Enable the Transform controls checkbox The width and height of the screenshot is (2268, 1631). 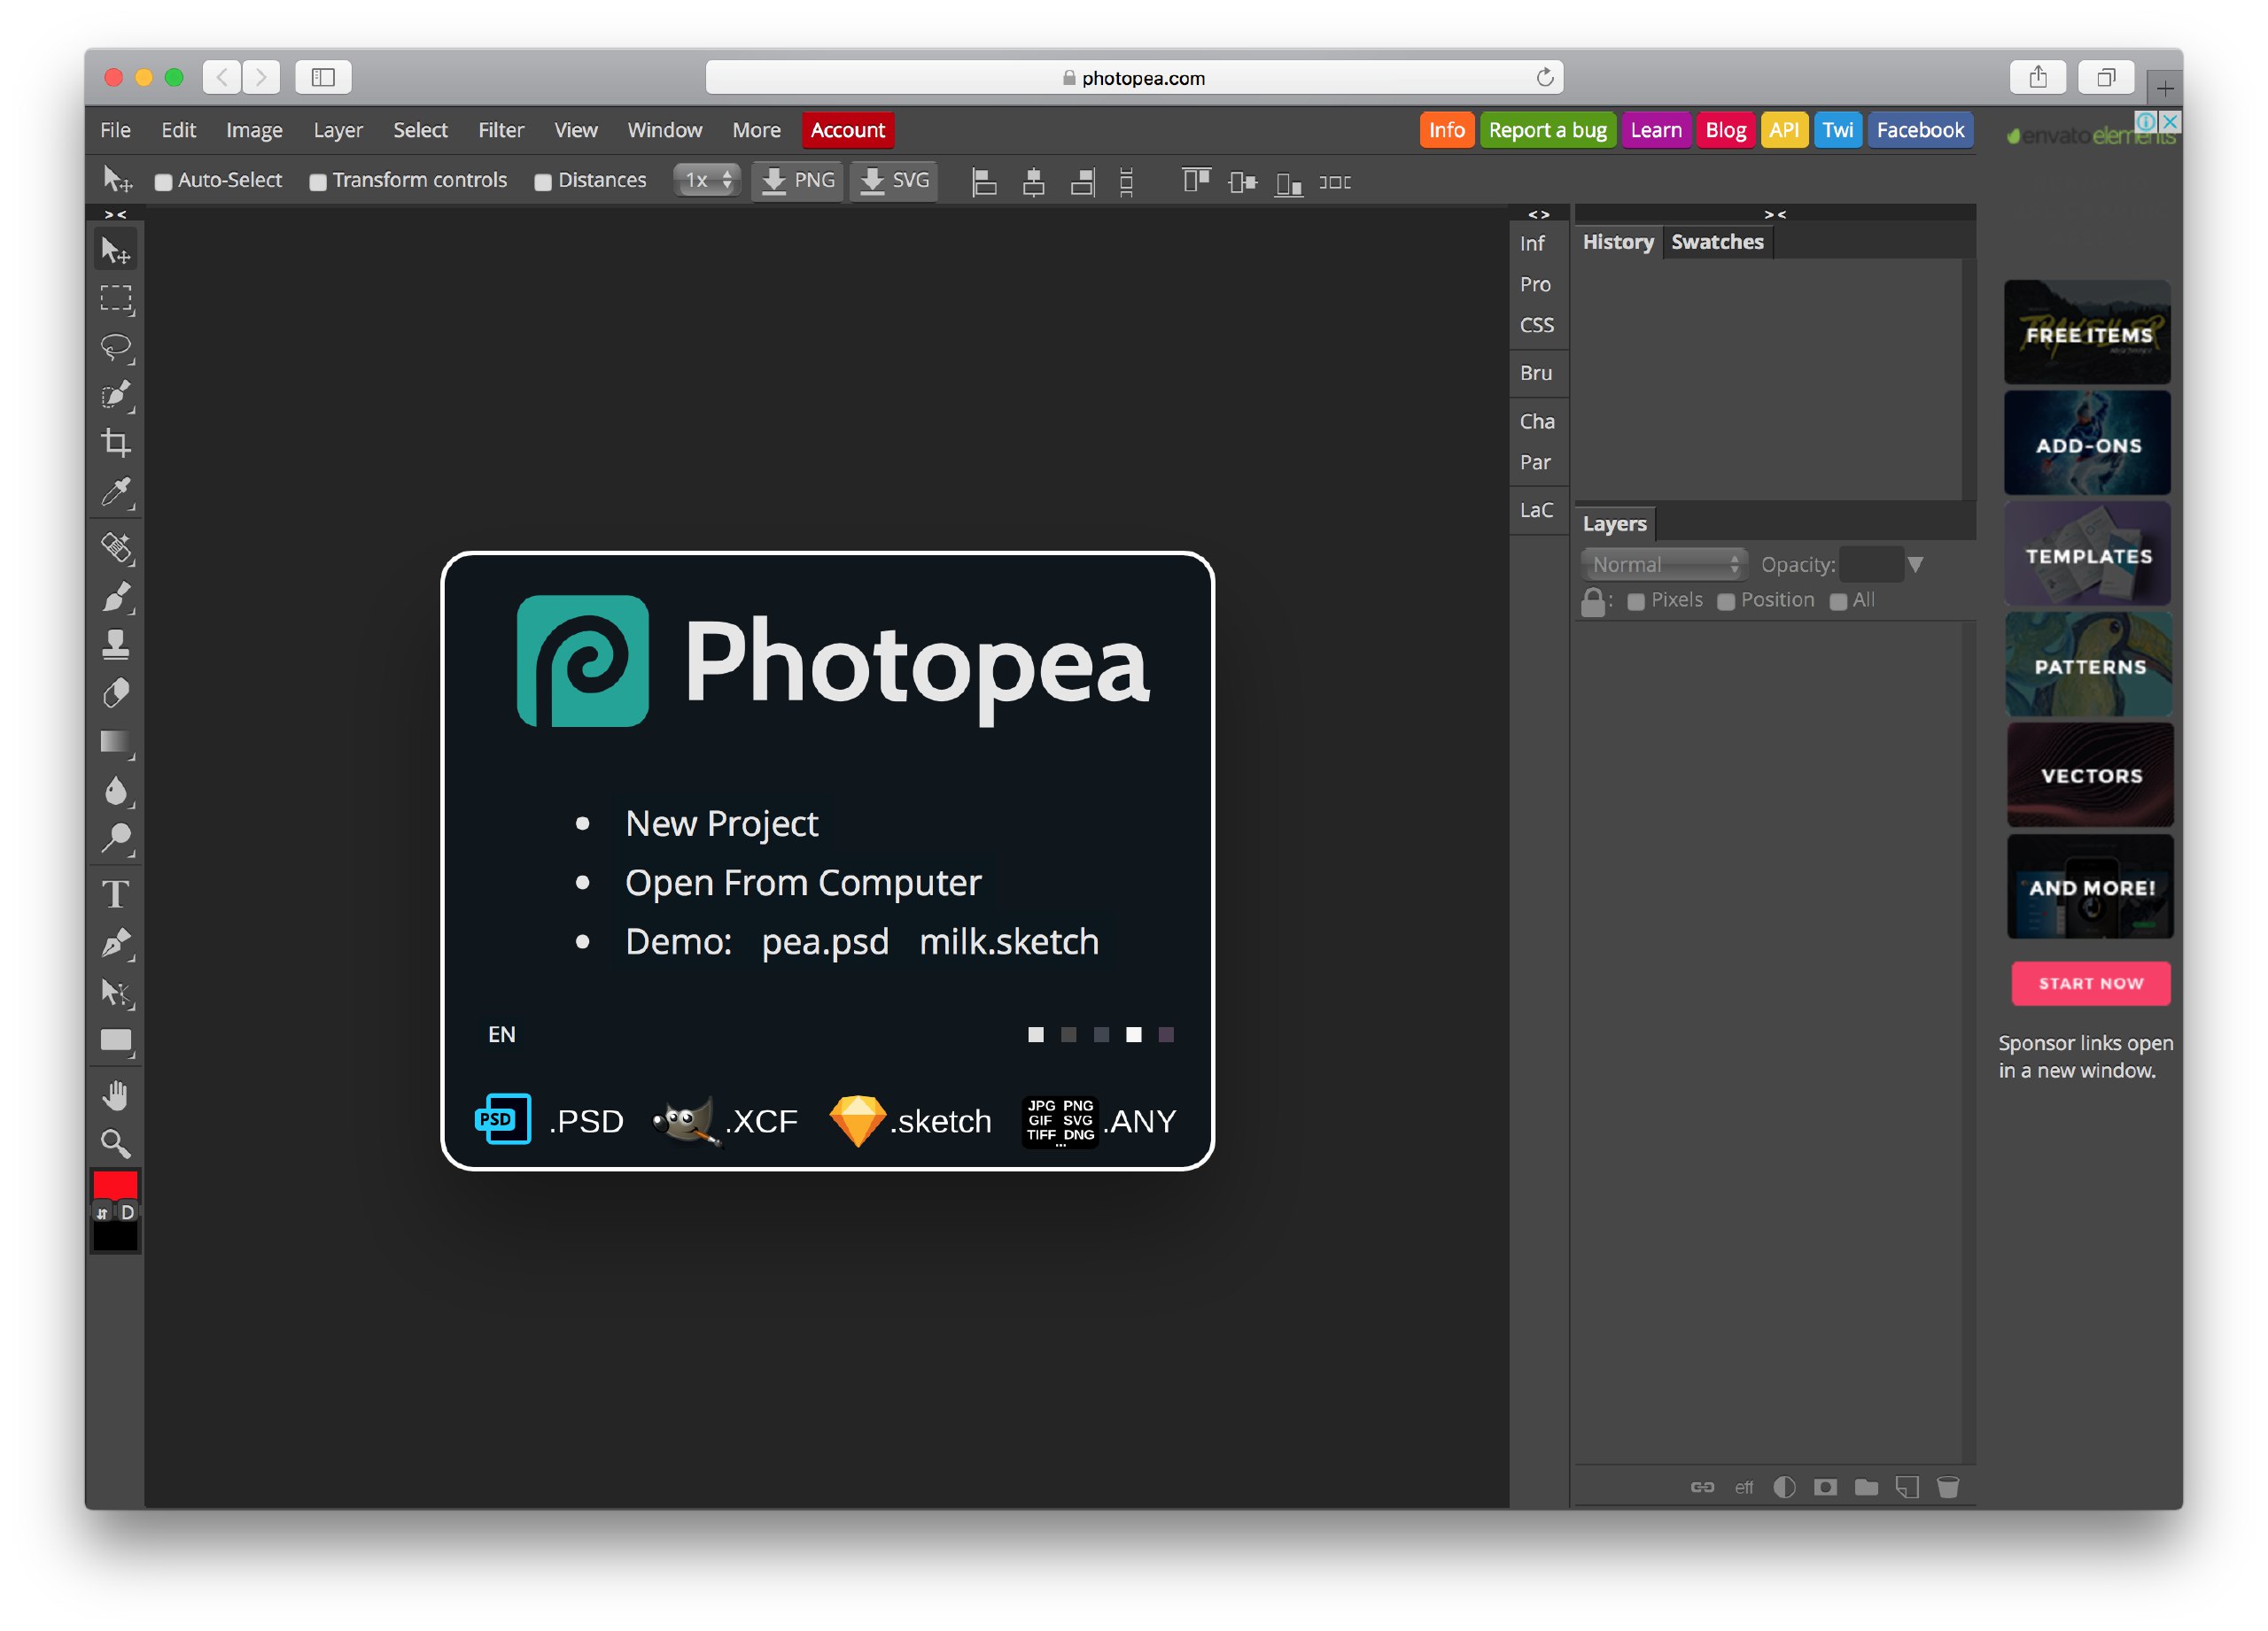(318, 182)
